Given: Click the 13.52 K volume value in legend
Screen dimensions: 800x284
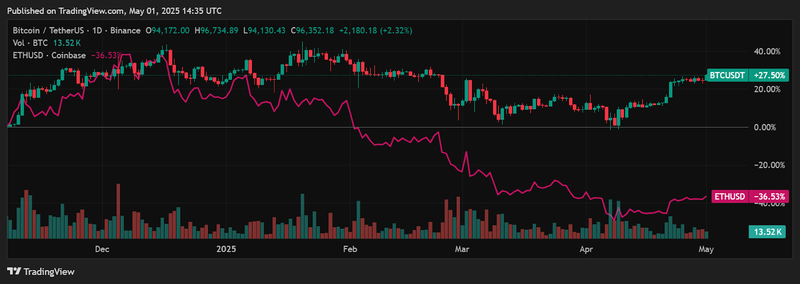Looking at the screenshot, I should coord(67,43).
